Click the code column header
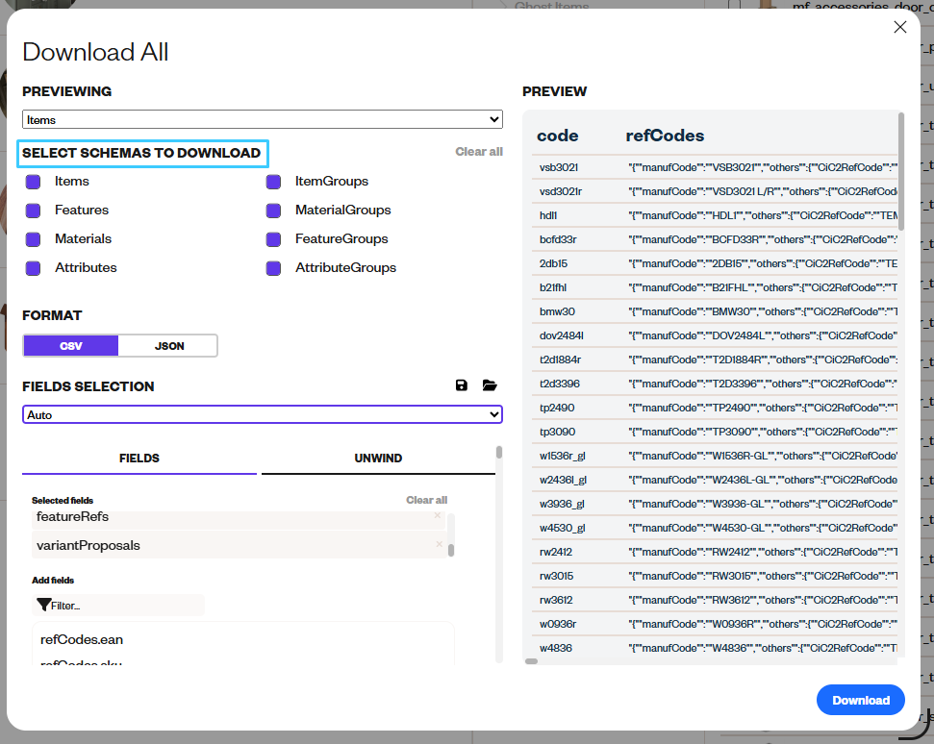 pos(558,136)
